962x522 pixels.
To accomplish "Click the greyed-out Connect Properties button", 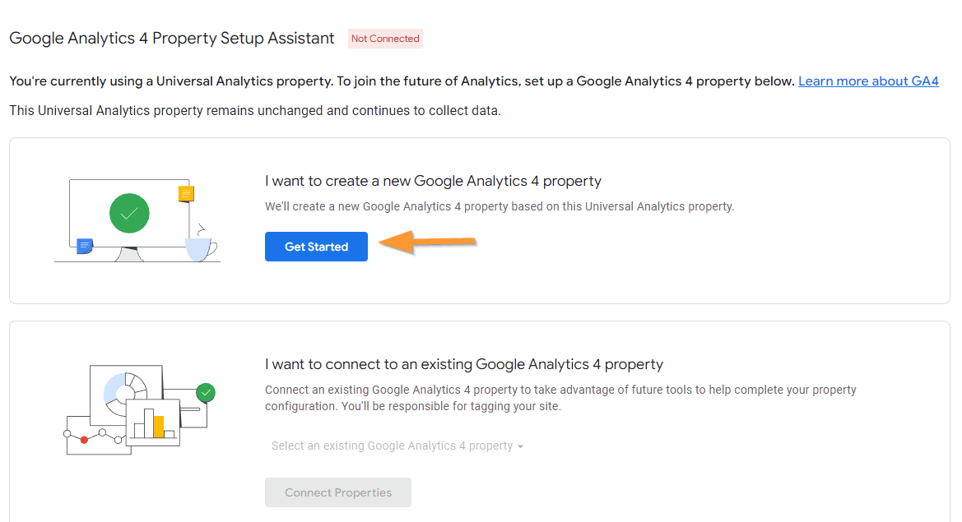I will coord(338,492).
